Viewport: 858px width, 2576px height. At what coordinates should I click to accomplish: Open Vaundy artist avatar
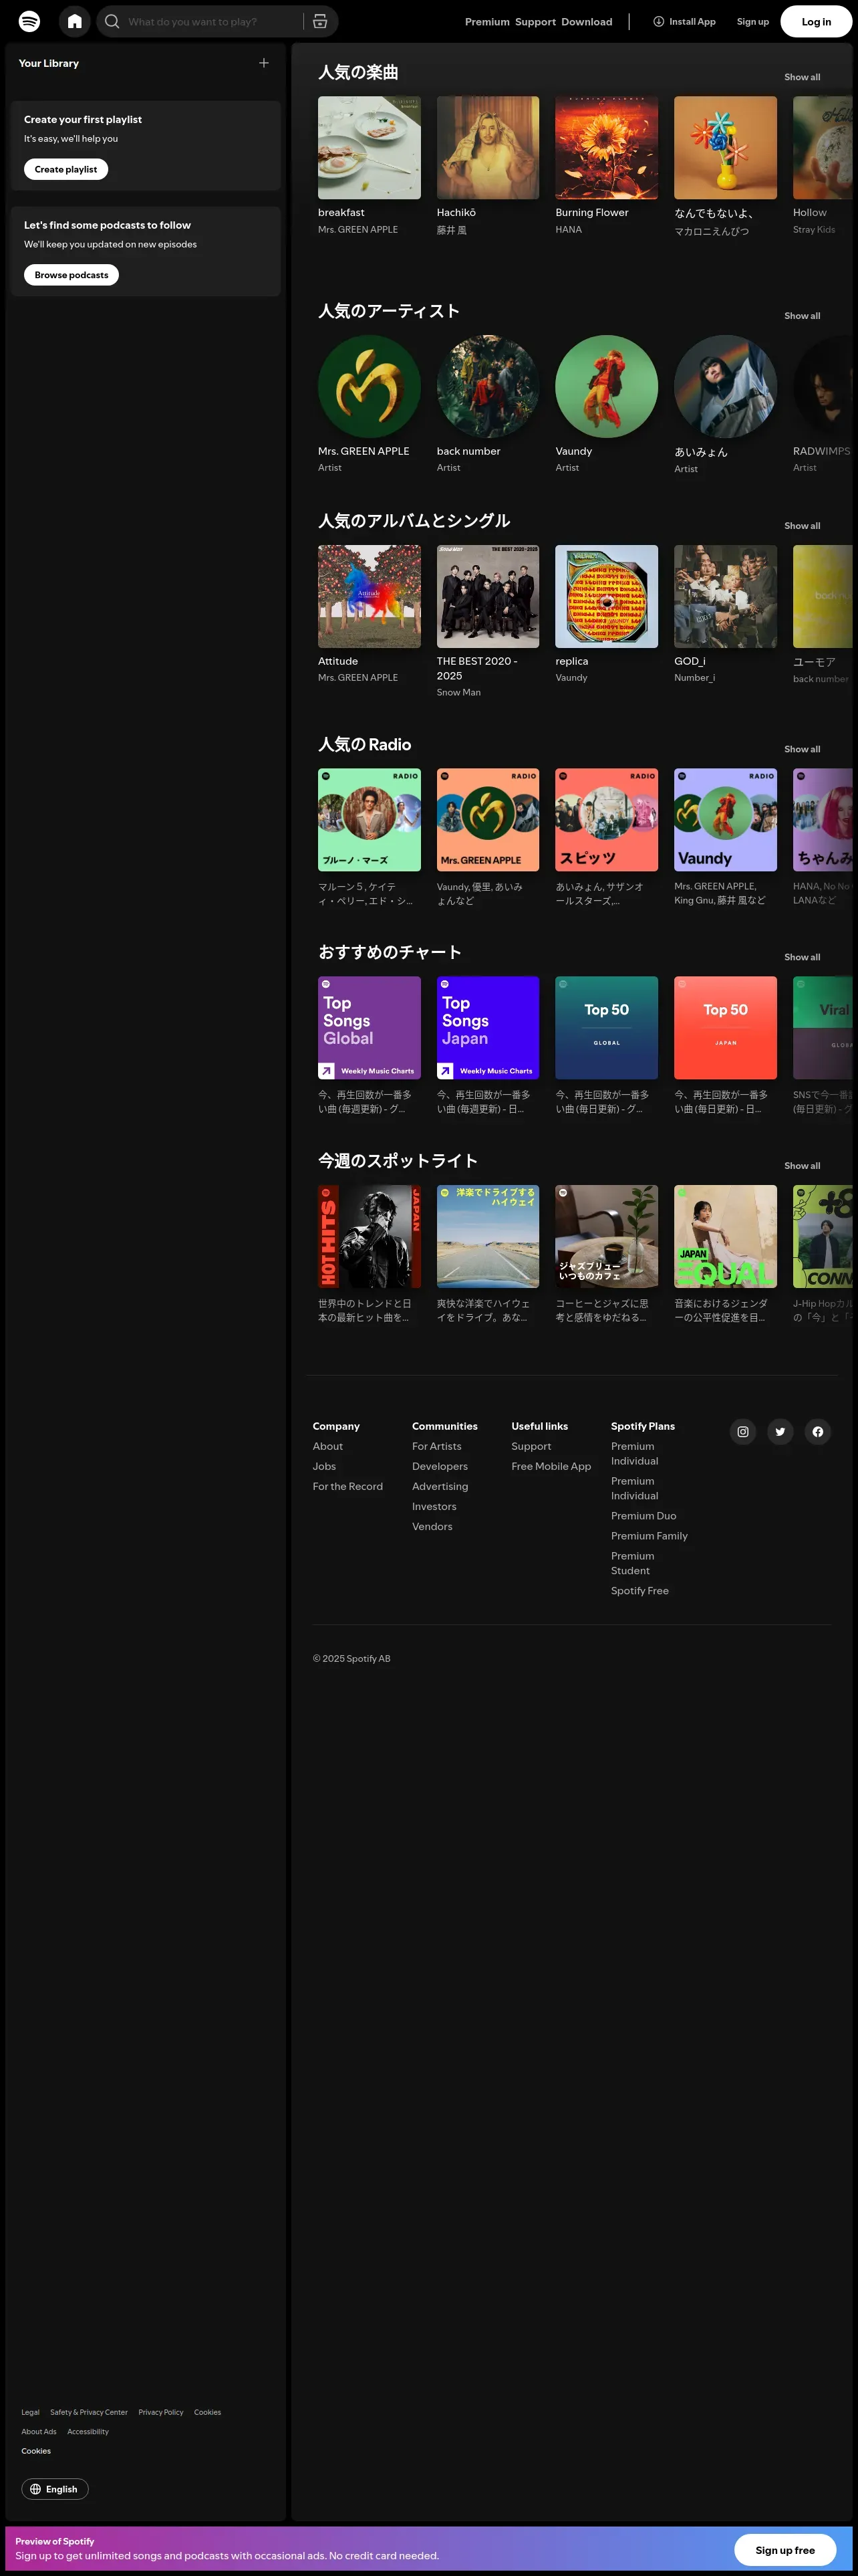point(606,386)
